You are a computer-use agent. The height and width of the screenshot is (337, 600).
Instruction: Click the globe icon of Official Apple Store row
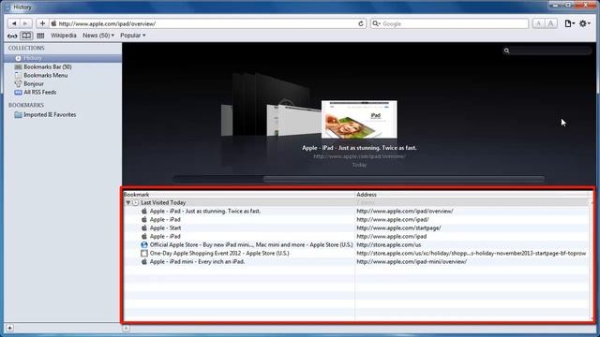tap(144, 244)
